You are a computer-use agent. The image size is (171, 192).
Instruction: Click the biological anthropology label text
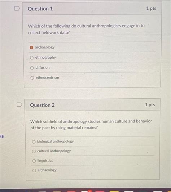(55, 142)
